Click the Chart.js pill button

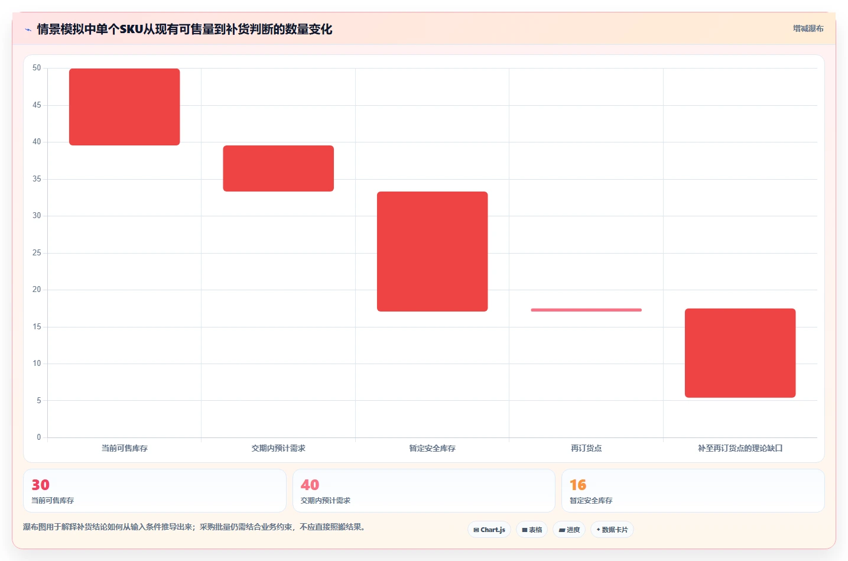pos(489,530)
